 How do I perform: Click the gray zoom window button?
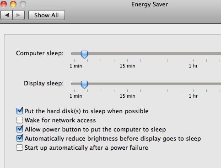pos(23,4)
